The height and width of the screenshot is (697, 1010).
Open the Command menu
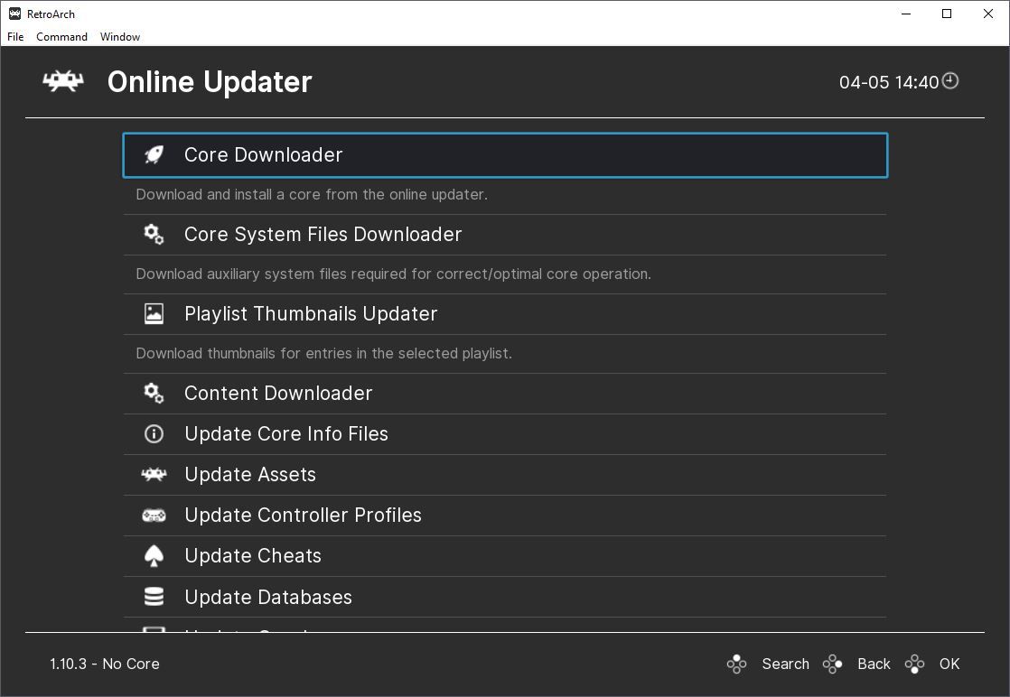point(61,37)
